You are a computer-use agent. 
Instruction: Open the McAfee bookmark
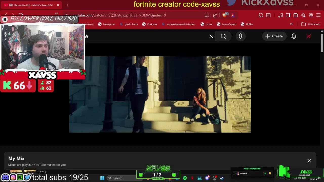pos(247,24)
